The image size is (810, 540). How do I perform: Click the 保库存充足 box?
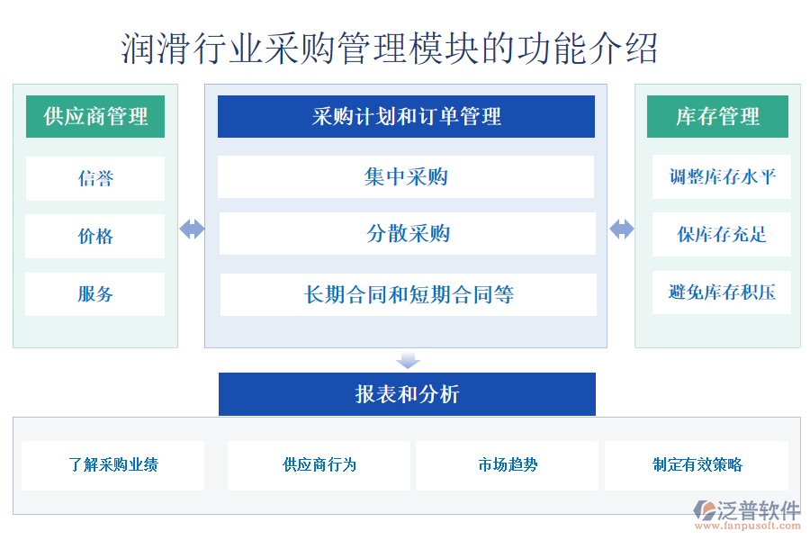722,234
